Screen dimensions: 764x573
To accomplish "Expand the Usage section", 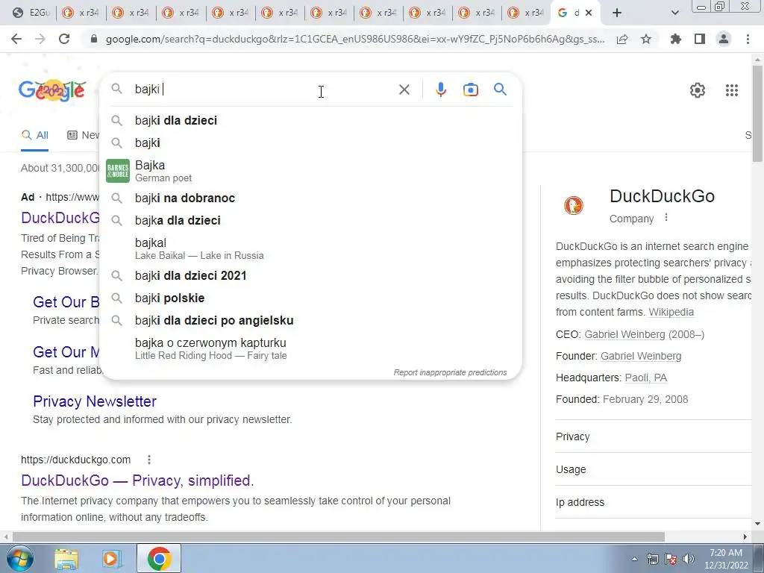I will [x=654, y=469].
